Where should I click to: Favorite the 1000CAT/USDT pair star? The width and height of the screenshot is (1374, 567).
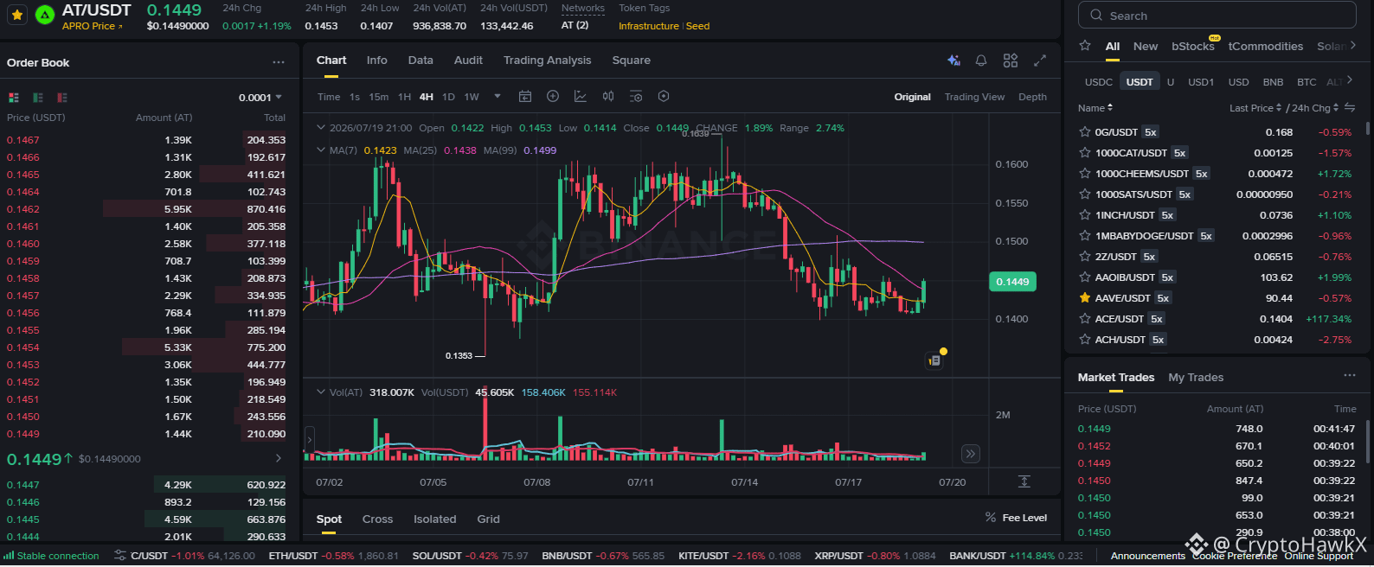pos(1085,153)
